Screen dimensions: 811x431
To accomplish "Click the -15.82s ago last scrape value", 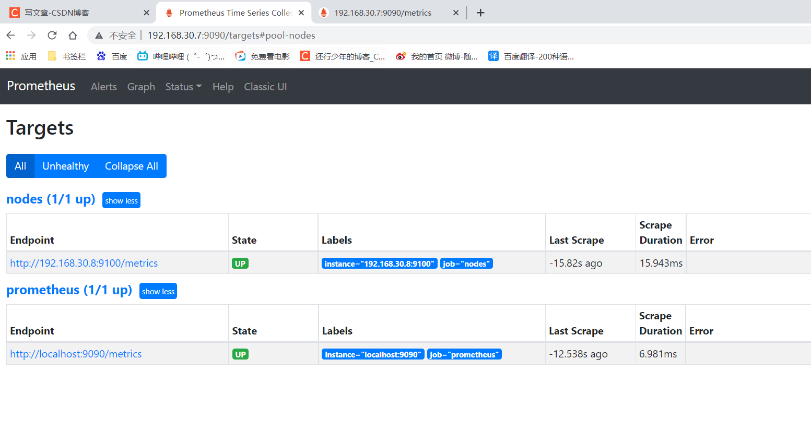I will point(576,264).
